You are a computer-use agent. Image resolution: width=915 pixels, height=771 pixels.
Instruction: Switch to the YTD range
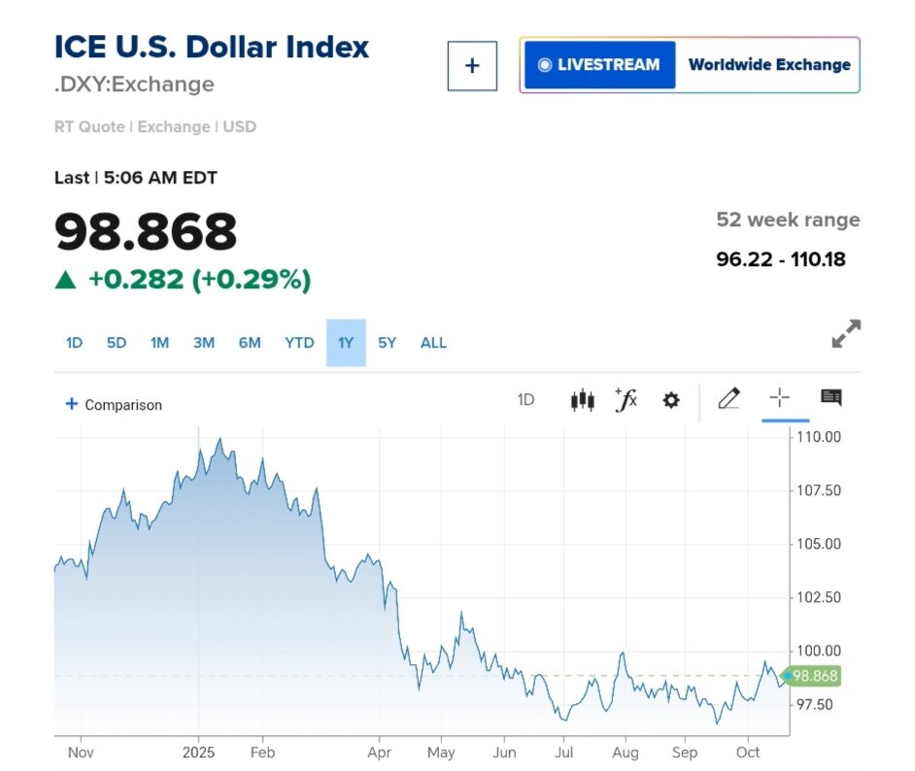[x=299, y=343]
